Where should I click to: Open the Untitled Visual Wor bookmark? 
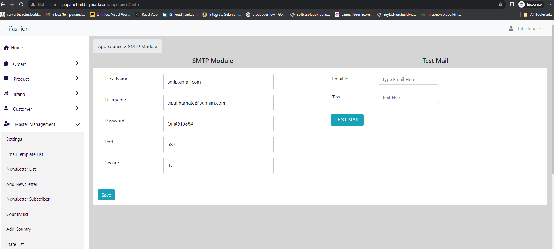point(110,15)
